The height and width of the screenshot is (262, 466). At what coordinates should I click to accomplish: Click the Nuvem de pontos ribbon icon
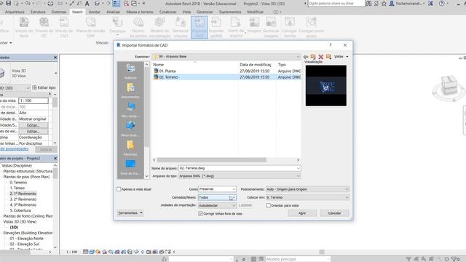pos(138,27)
